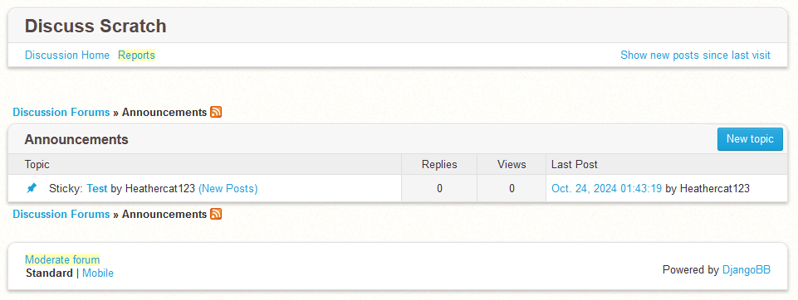Go to Discussion Forums via the top breadcrumb
This screenshot has height=300, width=798.
tap(61, 112)
